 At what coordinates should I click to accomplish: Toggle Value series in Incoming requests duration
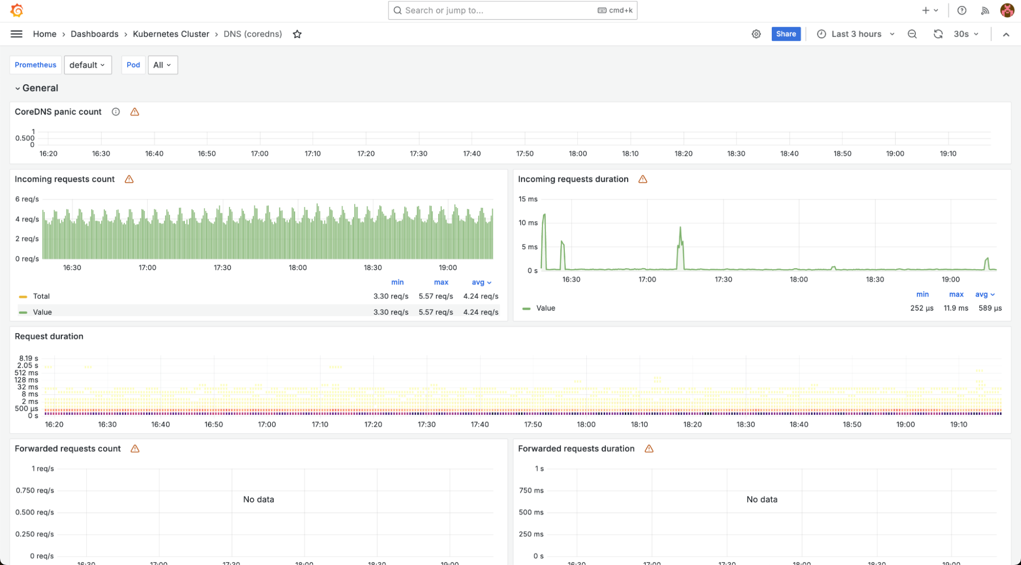point(545,308)
